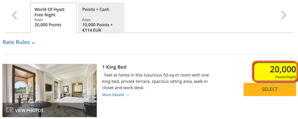Switch to World Of Hyatt Free Night tab
Screen dimensions: 298x119
tap(53, 18)
